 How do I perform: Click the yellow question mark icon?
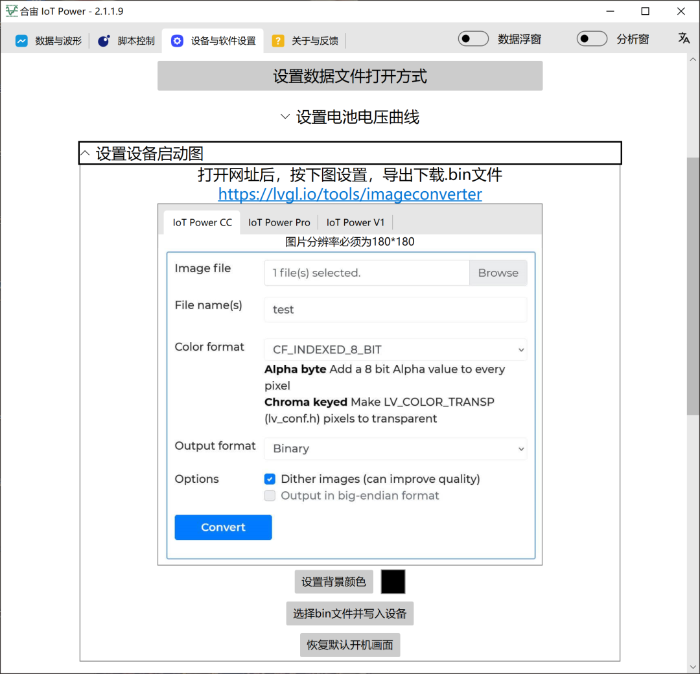(x=277, y=41)
